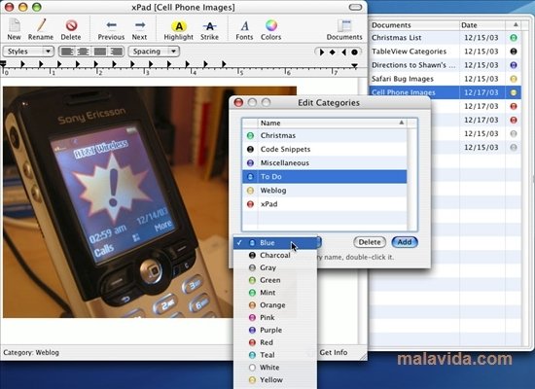
Task: Click sort arrow column in Documents drawer
Action: pyautogui.click(x=516, y=25)
